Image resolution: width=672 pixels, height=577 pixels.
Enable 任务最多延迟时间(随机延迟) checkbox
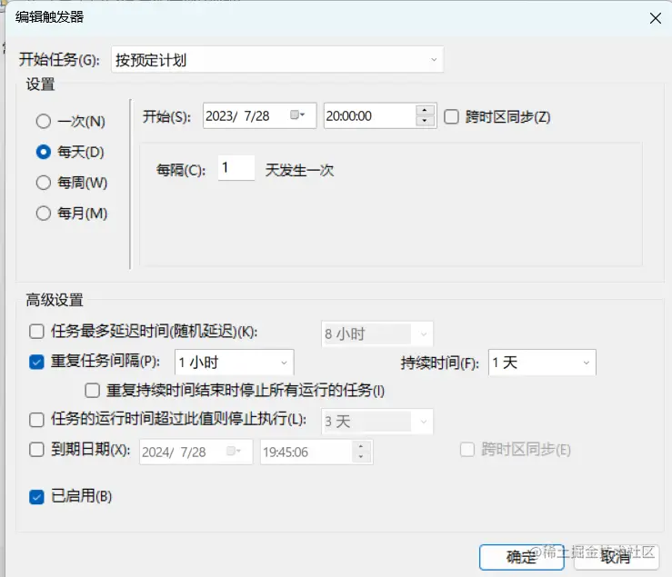[x=36, y=331]
